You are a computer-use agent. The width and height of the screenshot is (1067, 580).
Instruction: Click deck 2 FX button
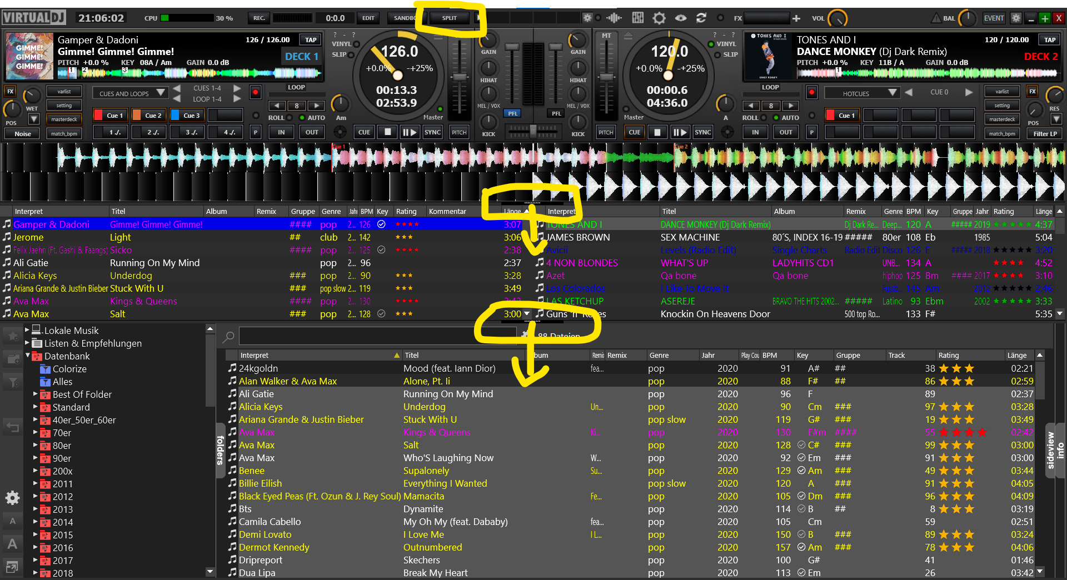coord(1032,91)
